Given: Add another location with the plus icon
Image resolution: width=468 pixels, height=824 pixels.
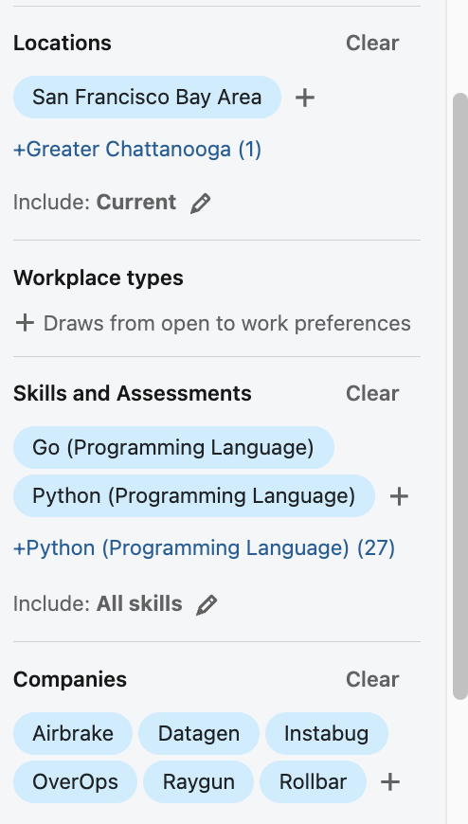Looking at the screenshot, I should pyautogui.click(x=305, y=98).
